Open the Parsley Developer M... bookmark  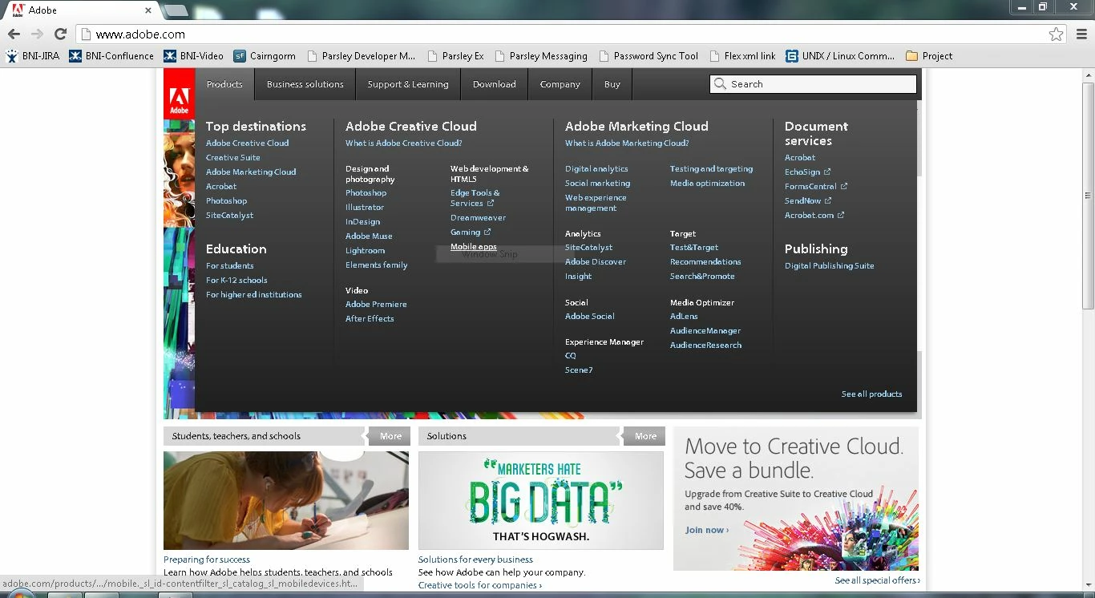[361, 56]
